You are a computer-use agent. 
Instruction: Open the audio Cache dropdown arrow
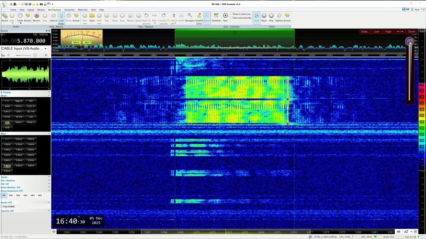[20, 23]
